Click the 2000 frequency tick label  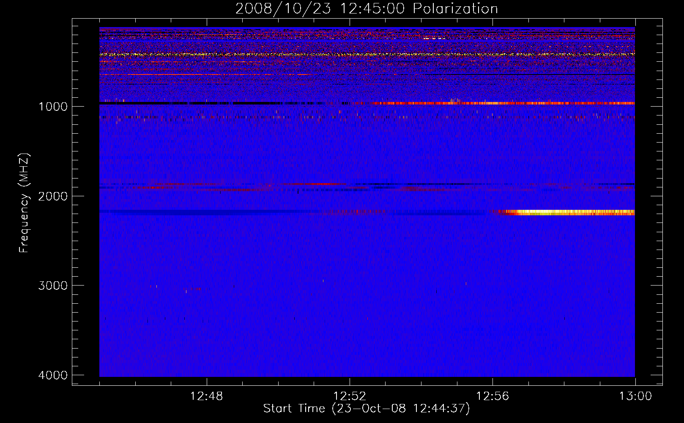tap(53, 196)
